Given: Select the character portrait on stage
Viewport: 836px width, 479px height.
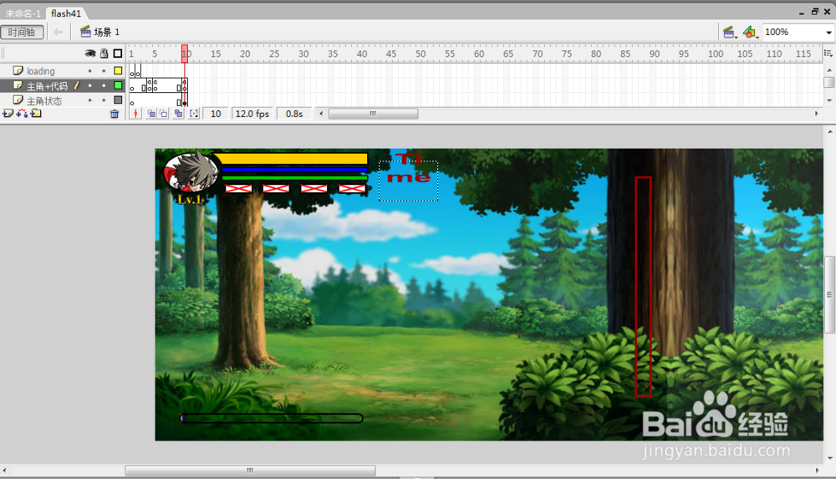Looking at the screenshot, I should pyautogui.click(x=191, y=171).
